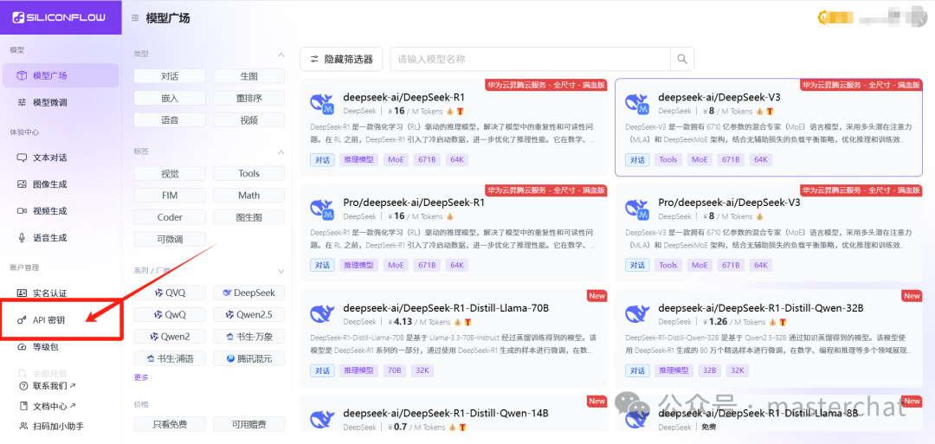Collapse the 标签 filter section

pyautogui.click(x=281, y=152)
